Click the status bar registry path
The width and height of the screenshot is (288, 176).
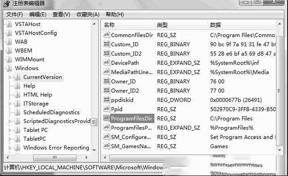(x=83, y=167)
